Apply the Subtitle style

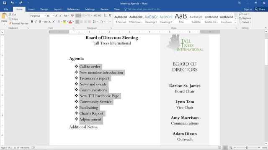point(196,19)
